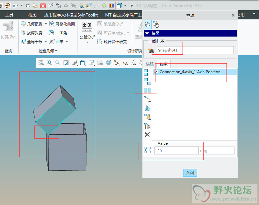Click the 统计设计研究 button
The width and height of the screenshot is (259, 205).
[112, 42]
